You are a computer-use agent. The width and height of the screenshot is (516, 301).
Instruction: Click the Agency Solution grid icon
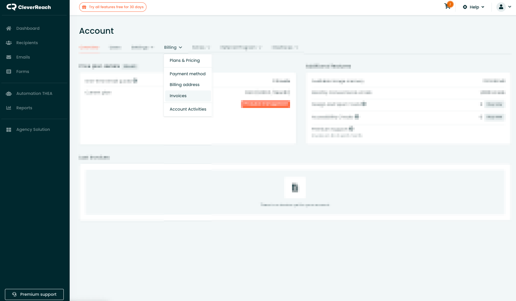9,130
